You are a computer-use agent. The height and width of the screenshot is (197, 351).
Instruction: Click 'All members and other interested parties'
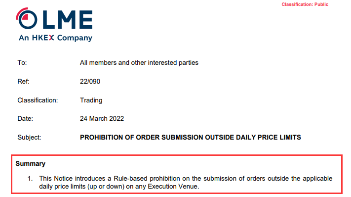[x=139, y=62]
